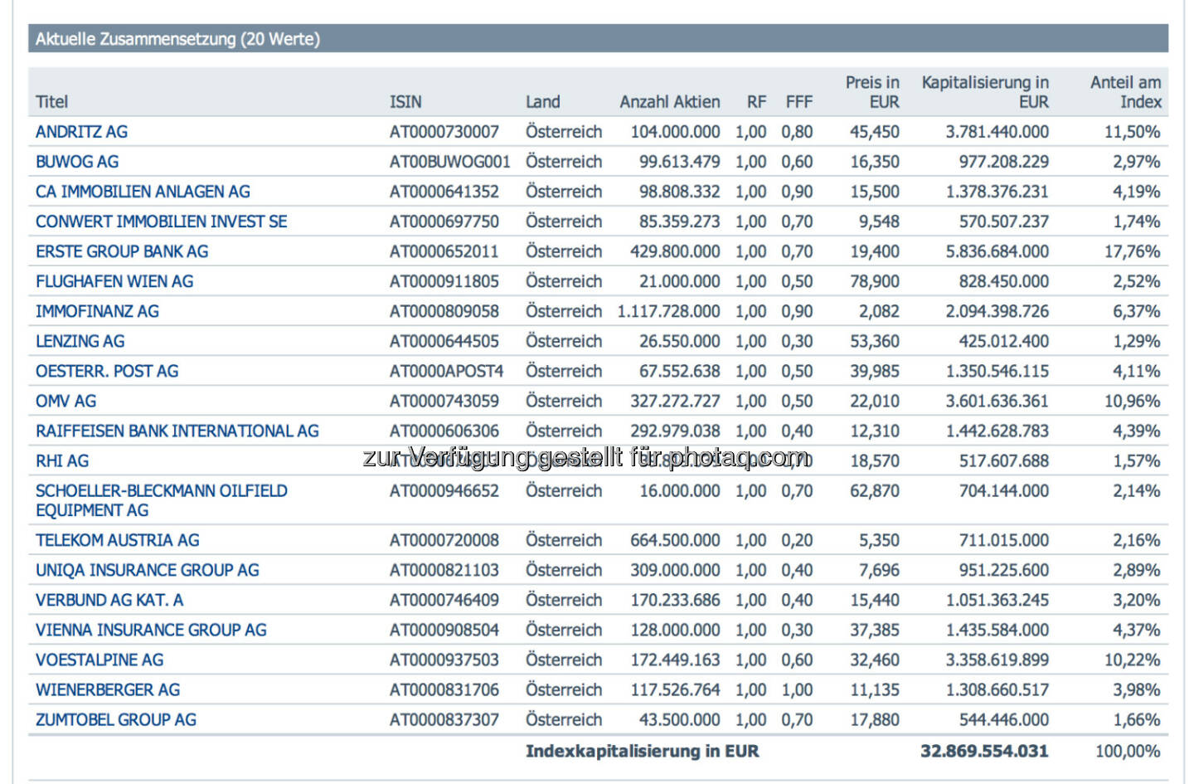Viewport: 1194px width, 784px height.
Task: Open the BUWOG AG title link
Action: [77, 162]
